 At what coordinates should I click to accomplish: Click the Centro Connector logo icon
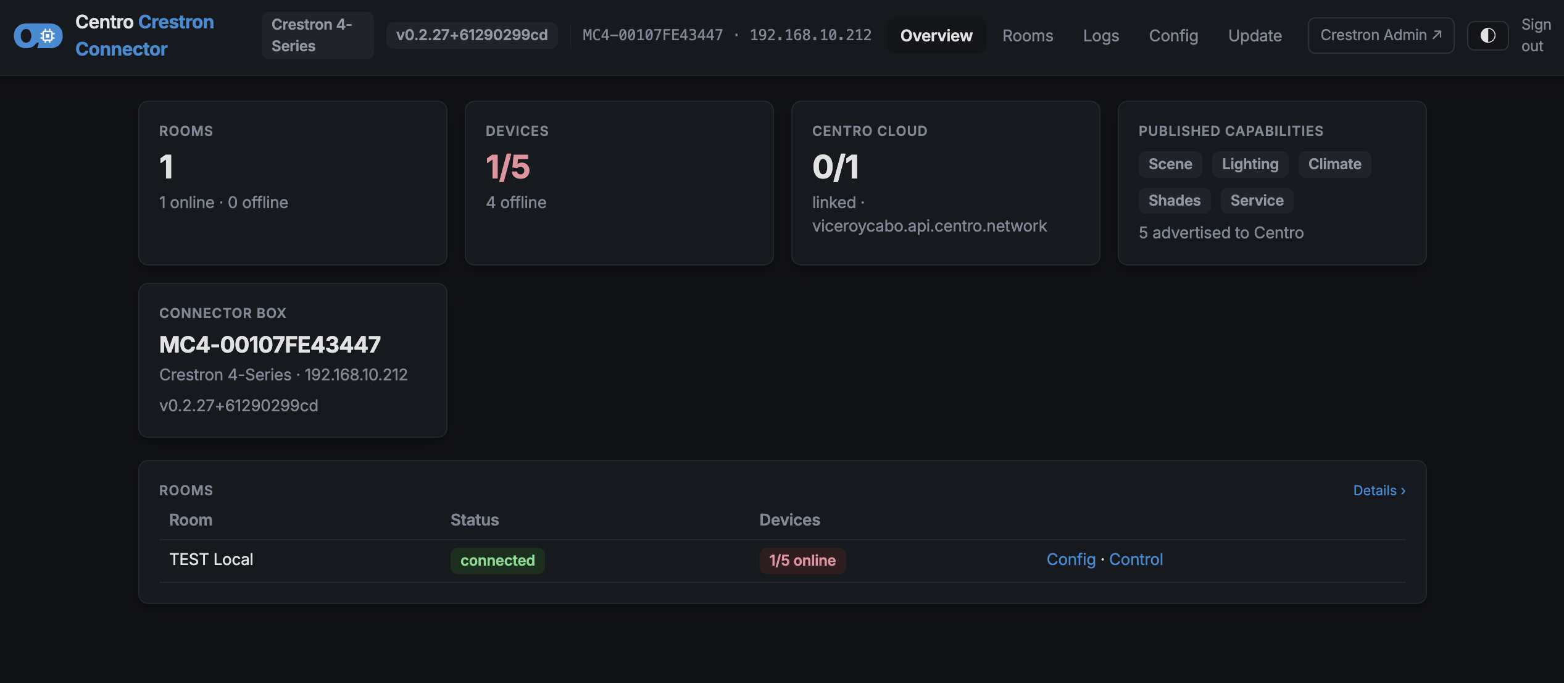[x=38, y=36]
